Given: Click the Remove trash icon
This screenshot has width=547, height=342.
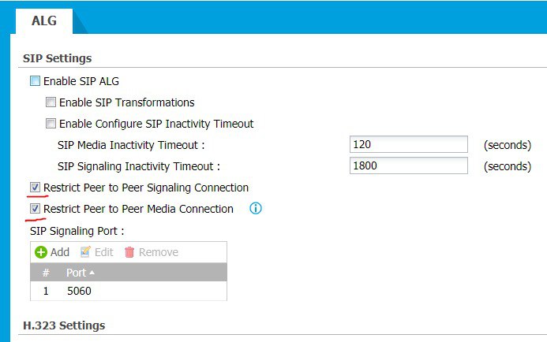Looking at the screenshot, I should pos(130,252).
